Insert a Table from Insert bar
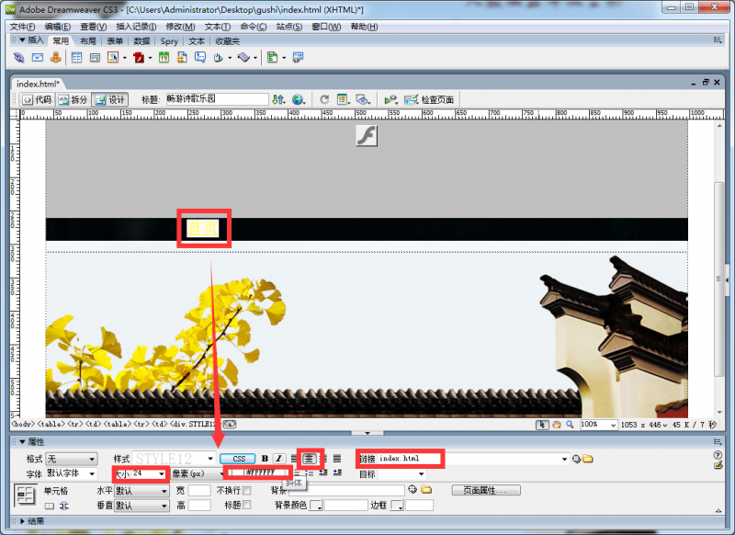This screenshot has width=735, height=535. point(76,58)
